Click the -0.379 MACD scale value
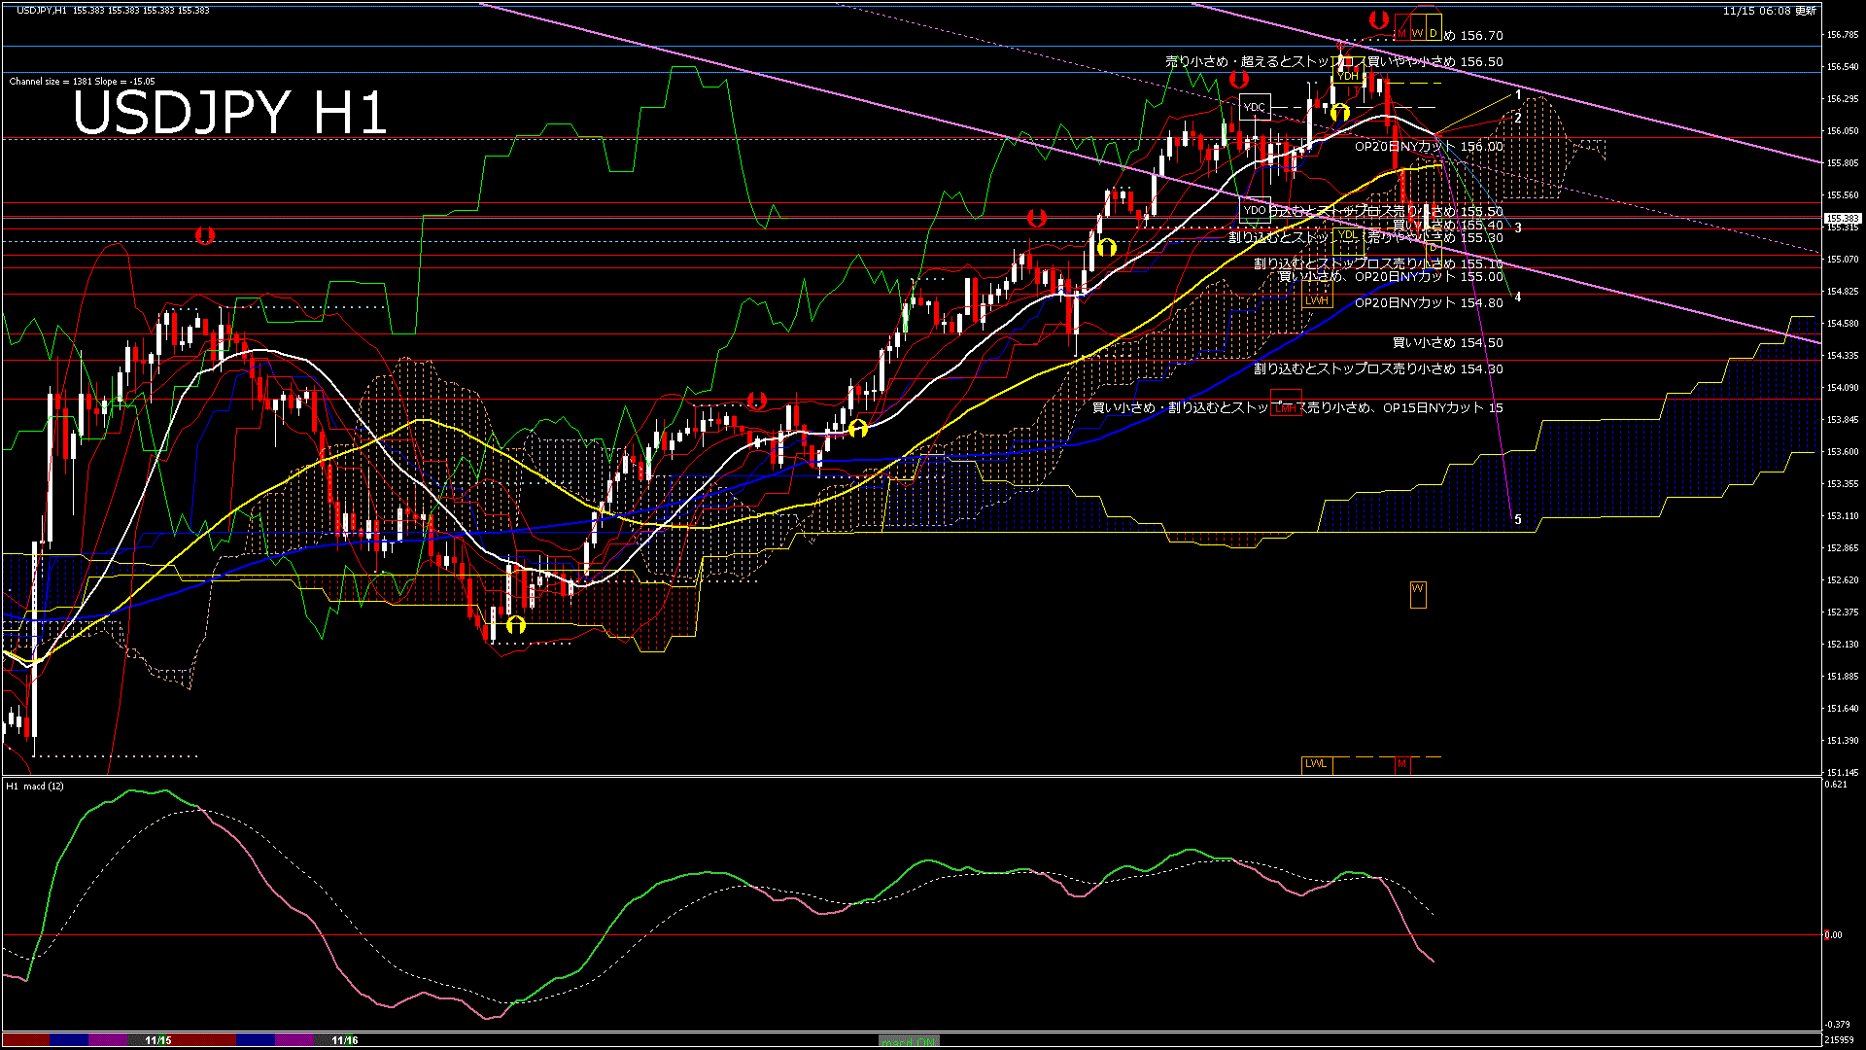The image size is (1866, 1050). pos(1837,1025)
